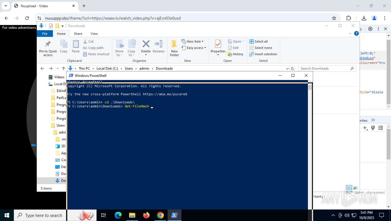Click the Chrome address bar URL
391x221 pixels.
(x=113, y=18)
